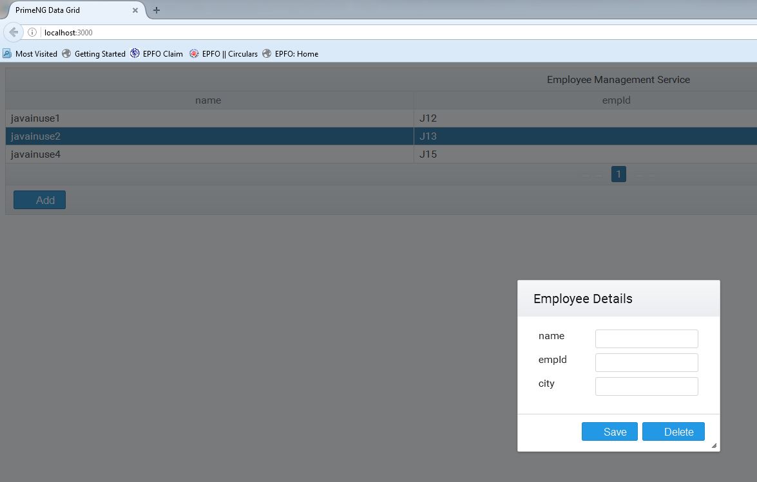Go back with the browser back arrow
Screen dimensions: 757x482
coord(14,32)
